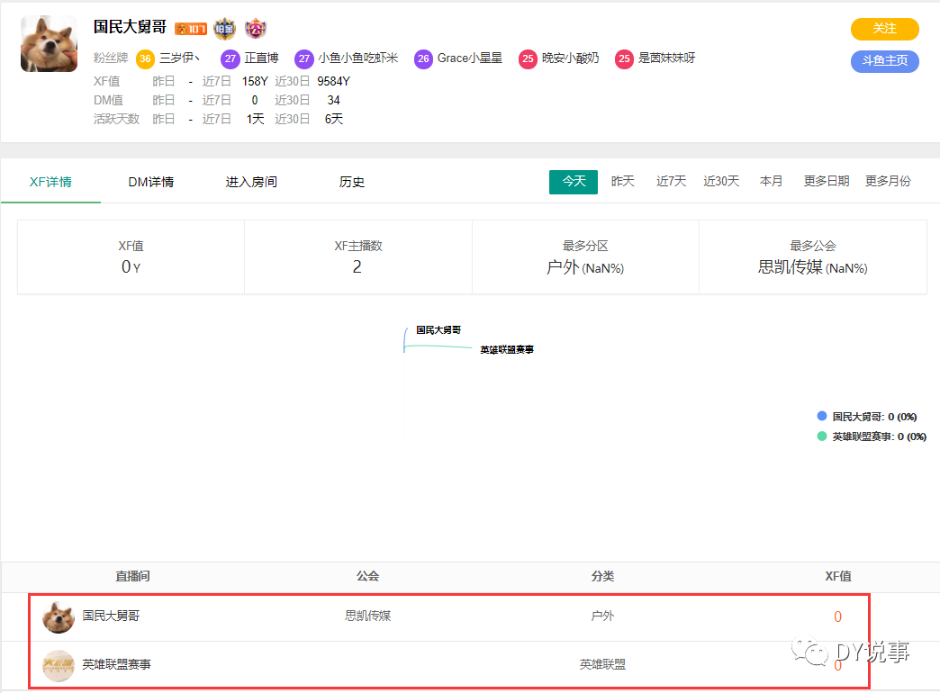Click the 铂金 noble shield badge
This screenshot has height=693, width=940.
click(225, 28)
